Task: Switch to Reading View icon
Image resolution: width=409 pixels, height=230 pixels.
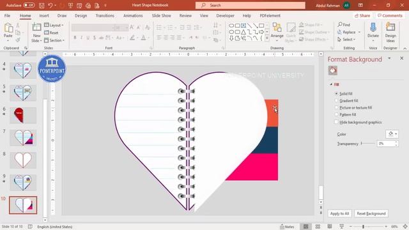Action: [330, 226]
